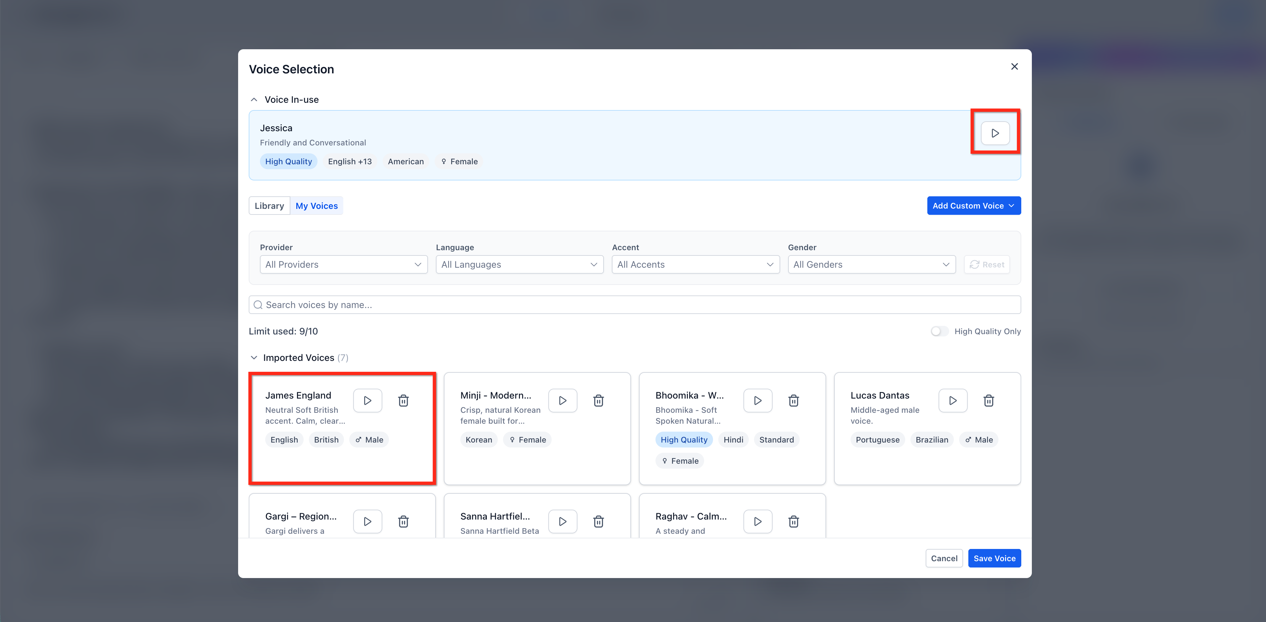Image resolution: width=1266 pixels, height=622 pixels.
Task: Click the Hindi language tag
Action: (x=733, y=440)
